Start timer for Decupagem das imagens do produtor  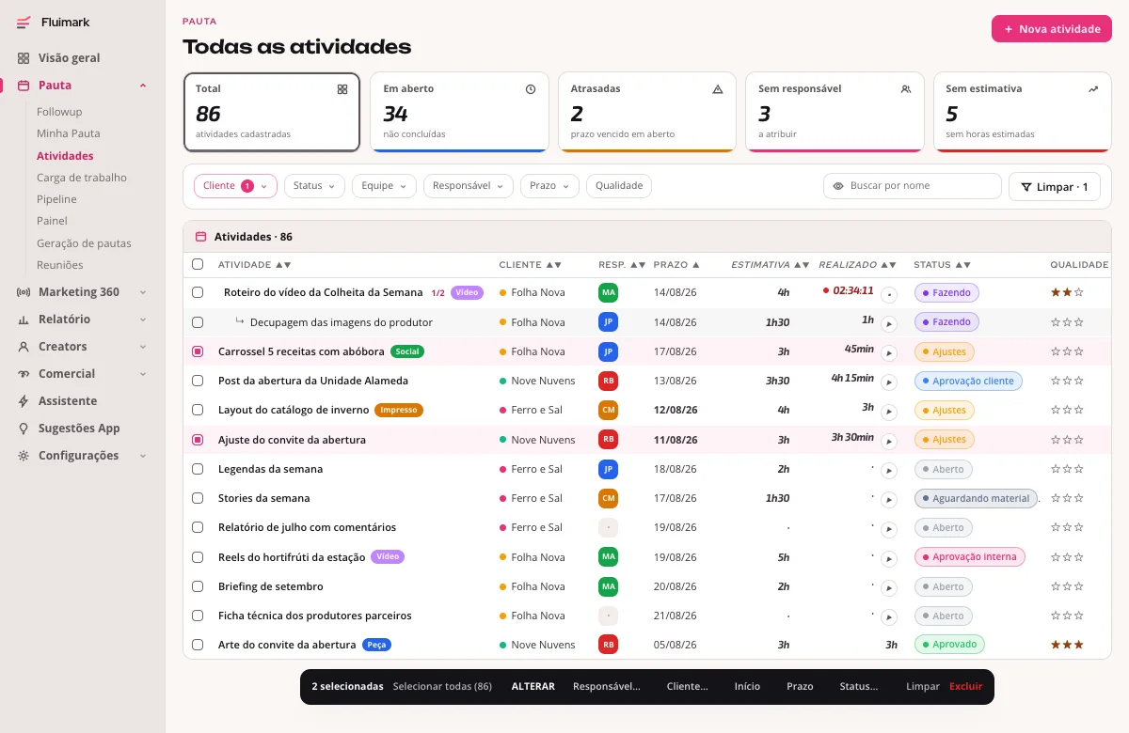889,323
